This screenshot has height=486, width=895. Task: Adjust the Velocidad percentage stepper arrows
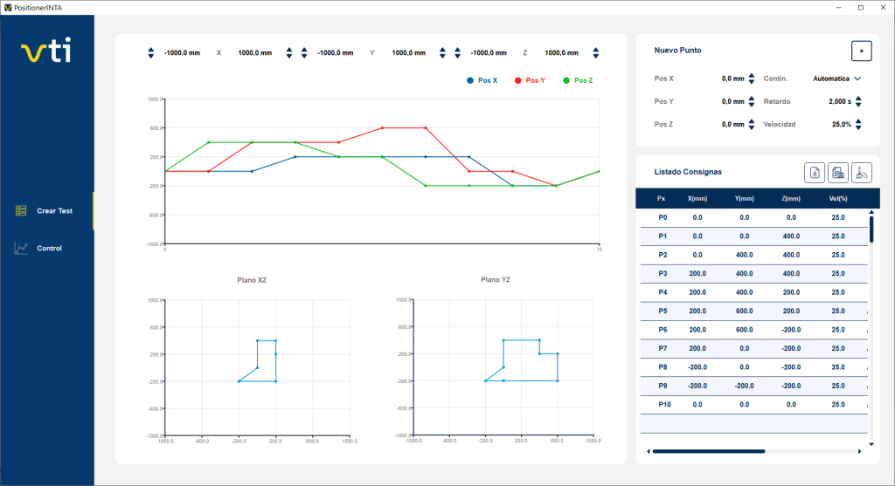click(x=857, y=125)
